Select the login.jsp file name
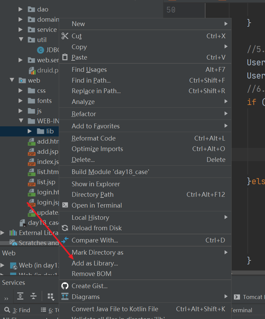Screen dimensions: 265x319 click(x=48, y=202)
